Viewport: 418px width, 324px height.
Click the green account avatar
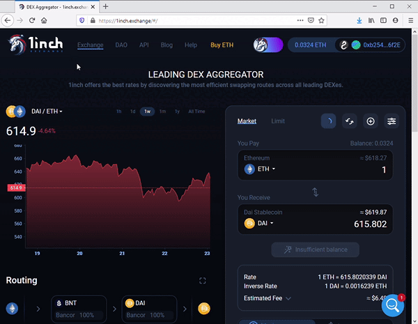356,45
